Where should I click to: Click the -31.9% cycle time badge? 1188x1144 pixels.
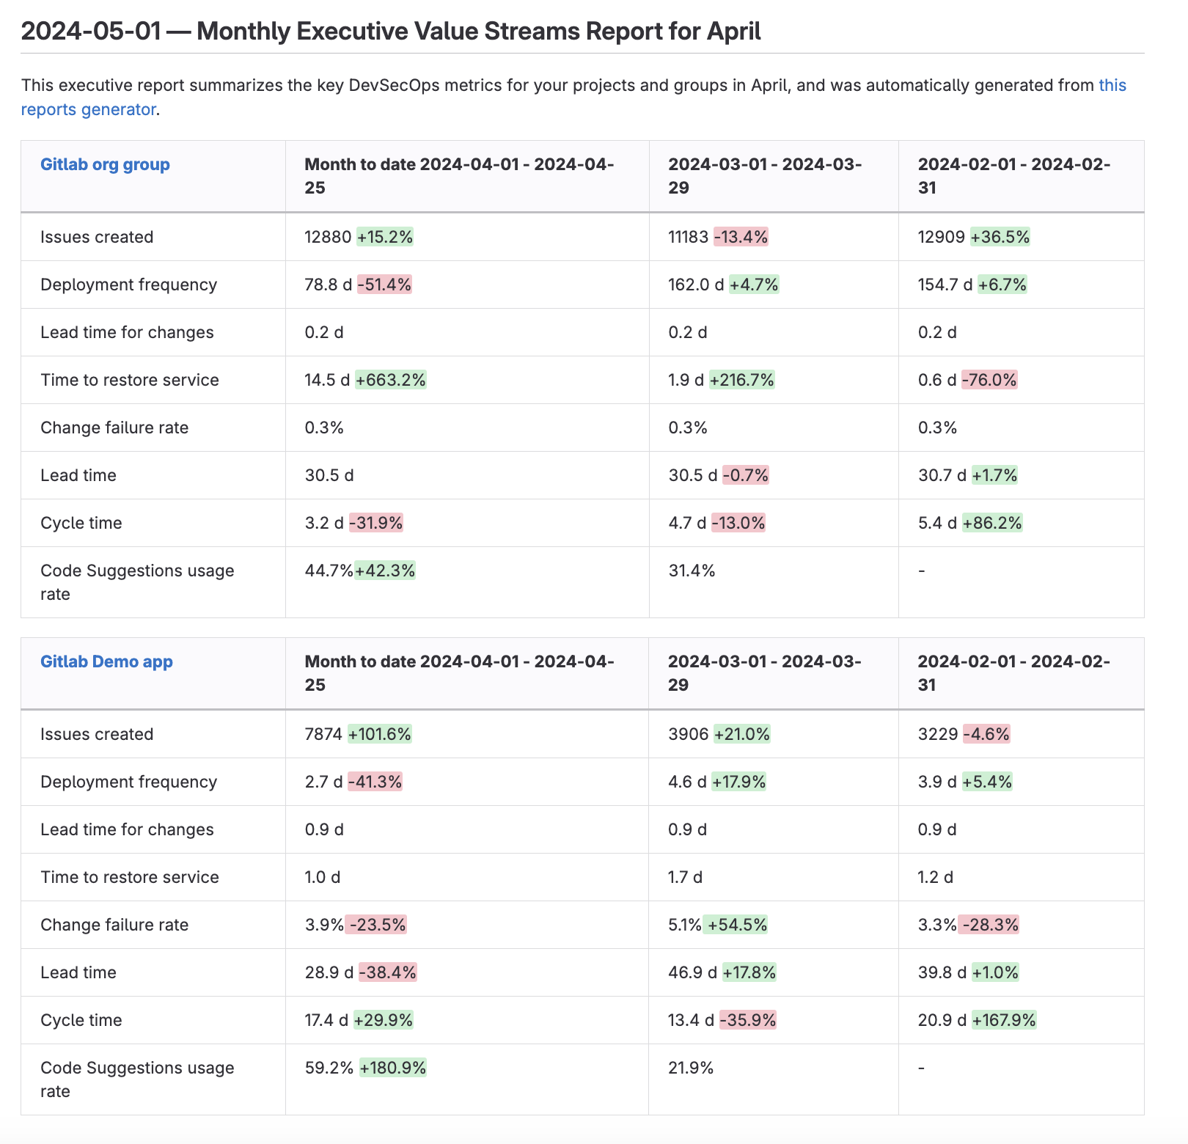pos(376,523)
